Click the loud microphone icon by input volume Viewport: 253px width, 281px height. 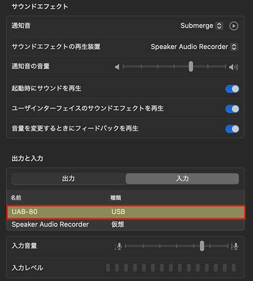(235, 246)
